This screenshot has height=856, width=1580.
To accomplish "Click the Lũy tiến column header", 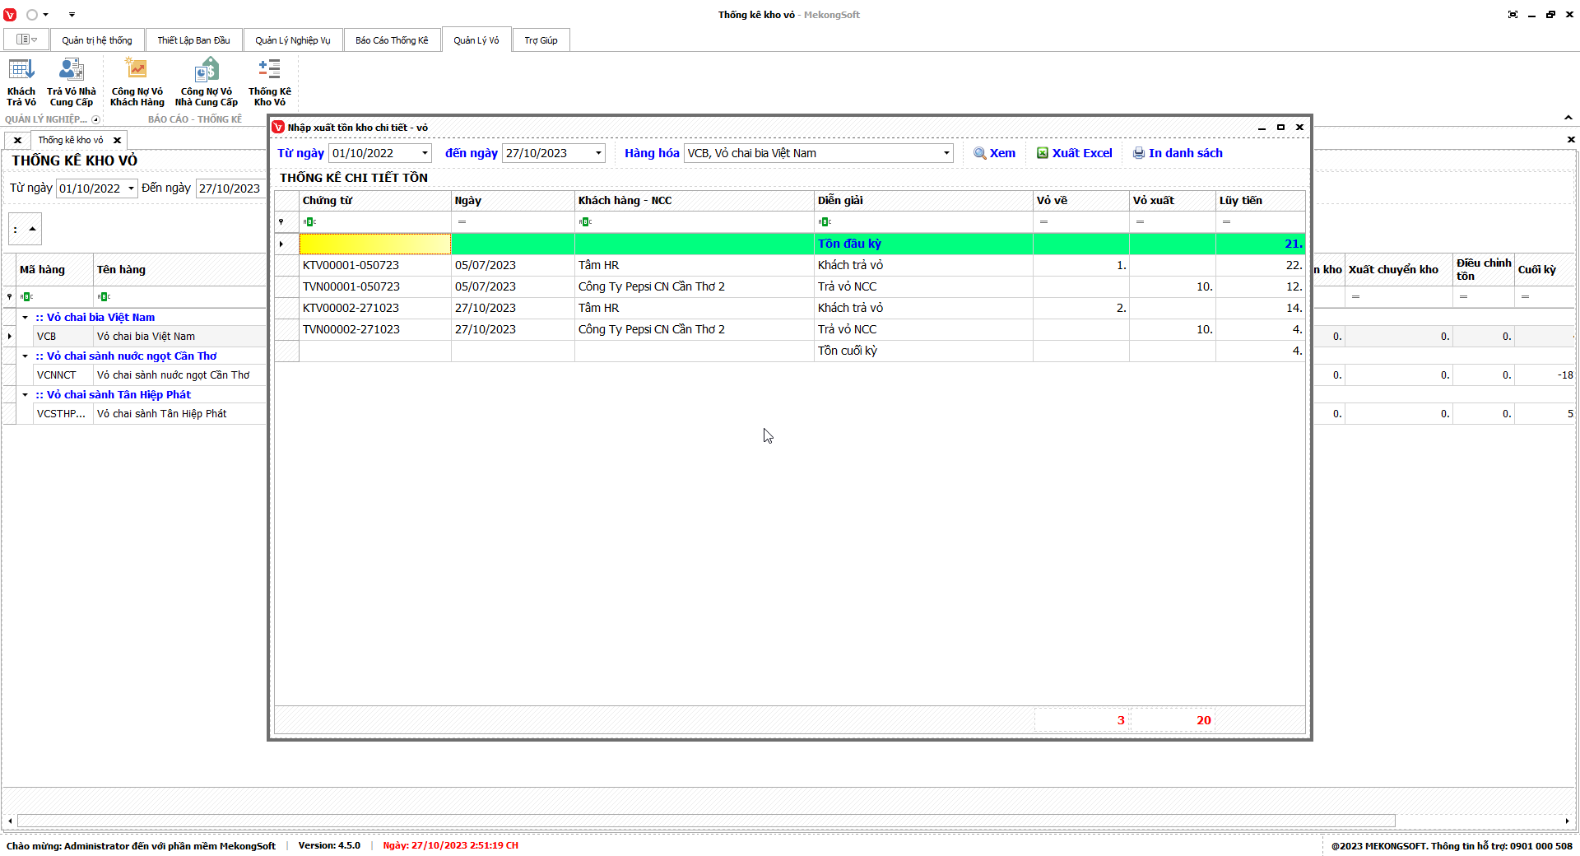I will 1259,201.
